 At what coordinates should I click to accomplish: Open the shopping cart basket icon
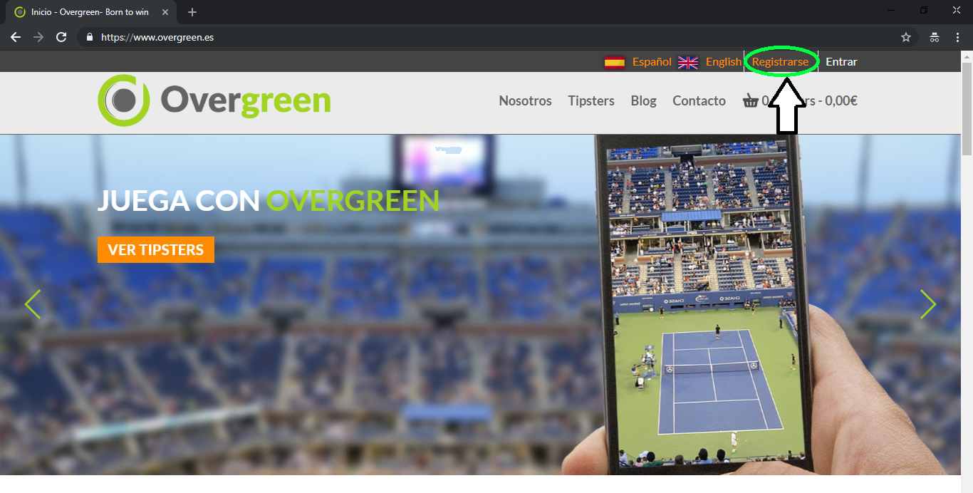pyautogui.click(x=750, y=100)
